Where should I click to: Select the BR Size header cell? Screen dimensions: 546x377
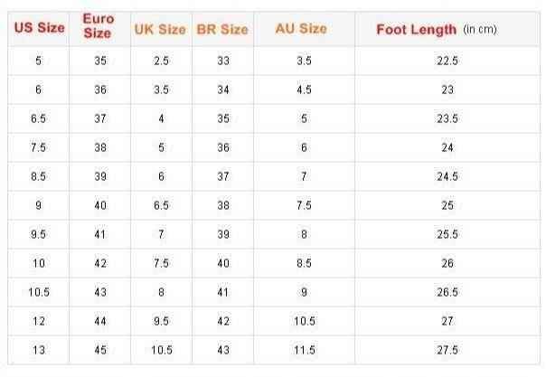tap(223, 29)
